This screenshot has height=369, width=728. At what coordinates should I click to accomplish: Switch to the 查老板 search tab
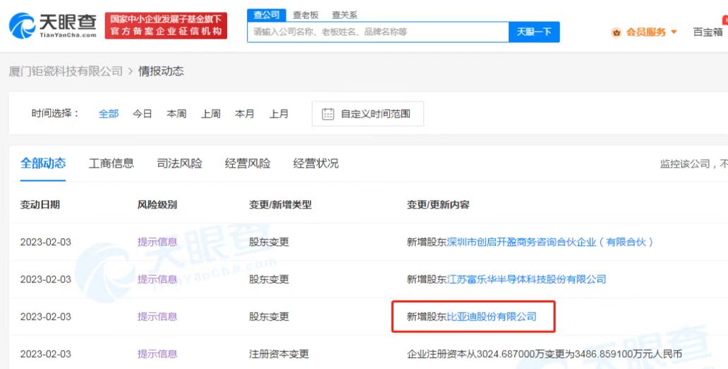click(305, 15)
